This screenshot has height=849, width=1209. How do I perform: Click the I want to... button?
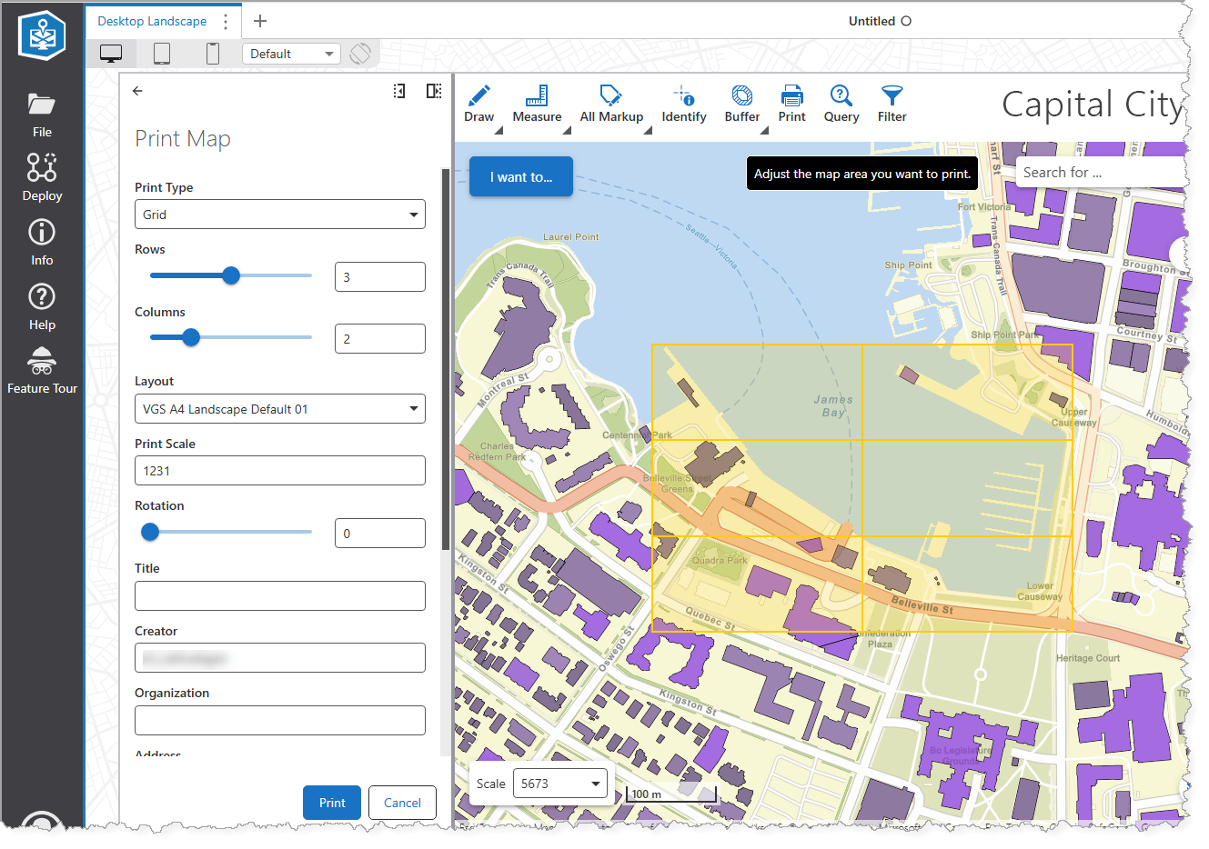tap(521, 176)
